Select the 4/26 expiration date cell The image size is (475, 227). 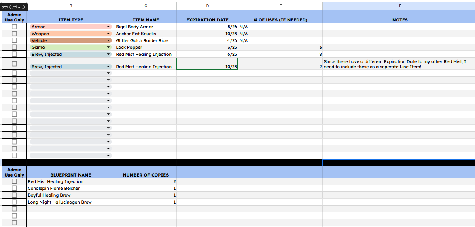tap(207, 40)
